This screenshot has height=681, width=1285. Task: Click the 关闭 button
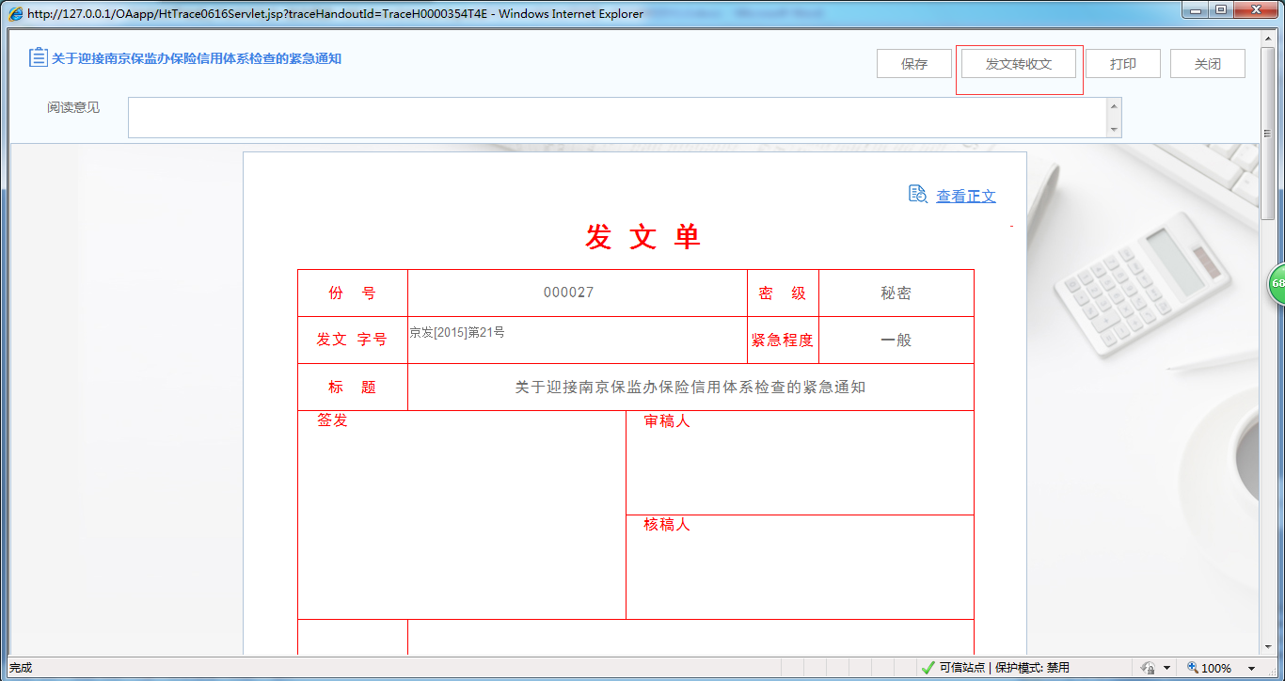[1207, 63]
